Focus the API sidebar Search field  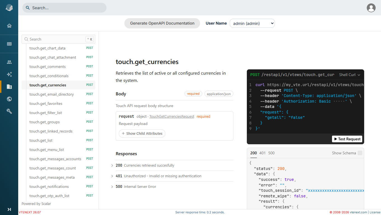58,39
